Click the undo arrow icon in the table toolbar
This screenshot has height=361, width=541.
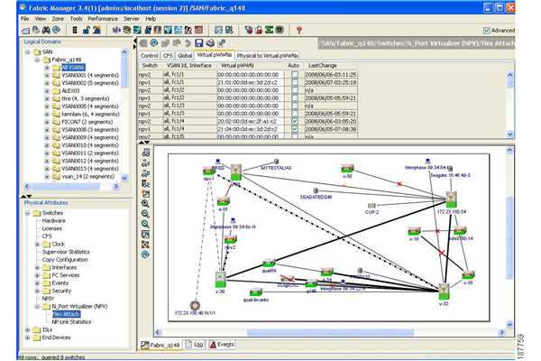pos(188,43)
